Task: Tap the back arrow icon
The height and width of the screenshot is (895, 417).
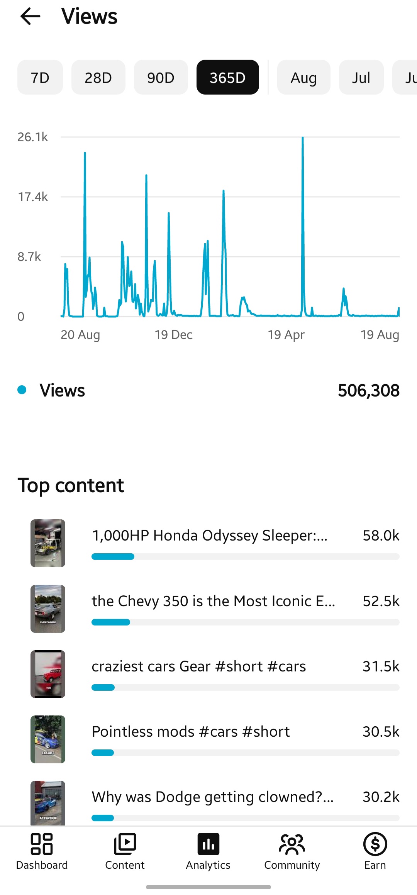Action: pyautogui.click(x=30, y=16)
